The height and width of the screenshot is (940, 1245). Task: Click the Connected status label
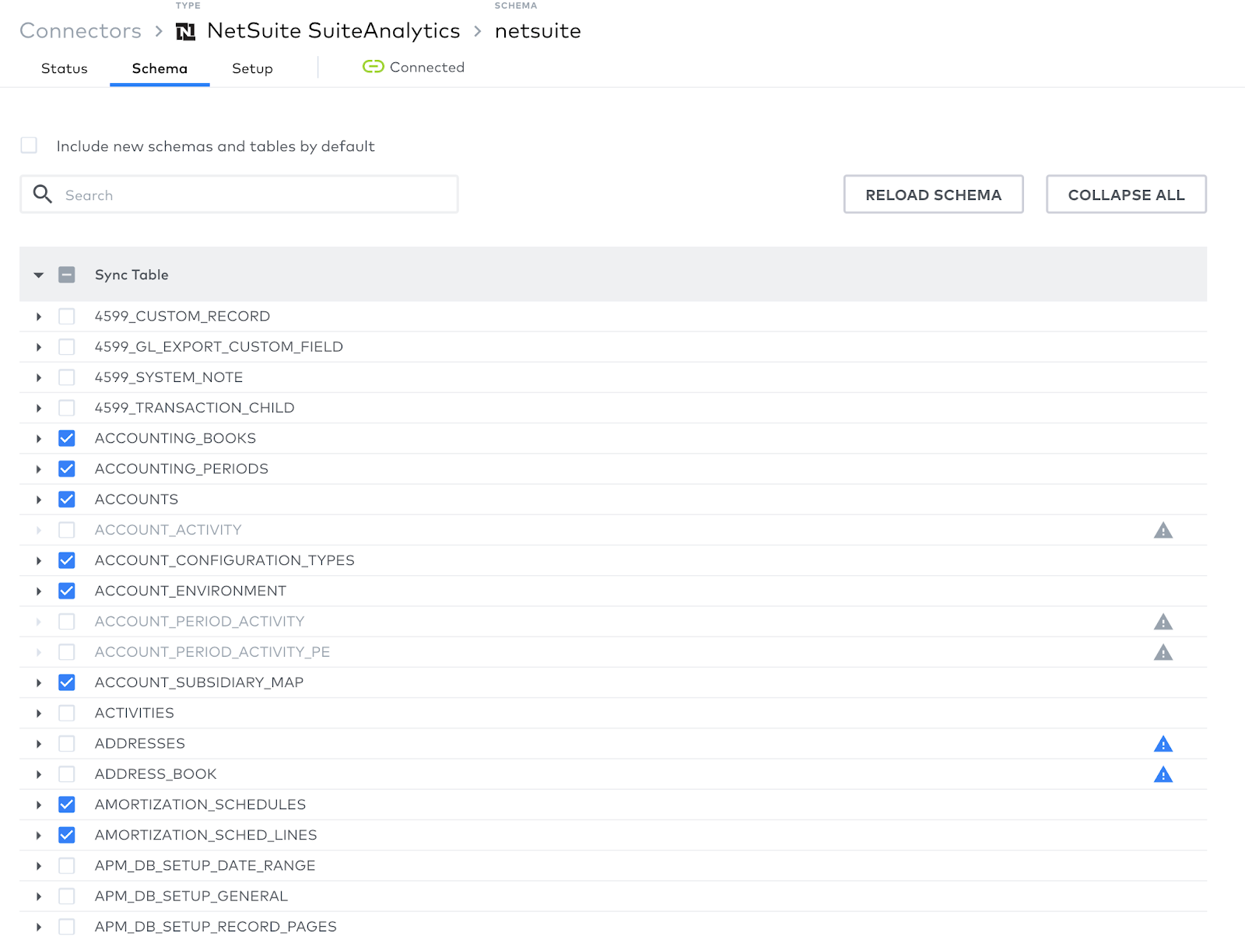[426, 67]
